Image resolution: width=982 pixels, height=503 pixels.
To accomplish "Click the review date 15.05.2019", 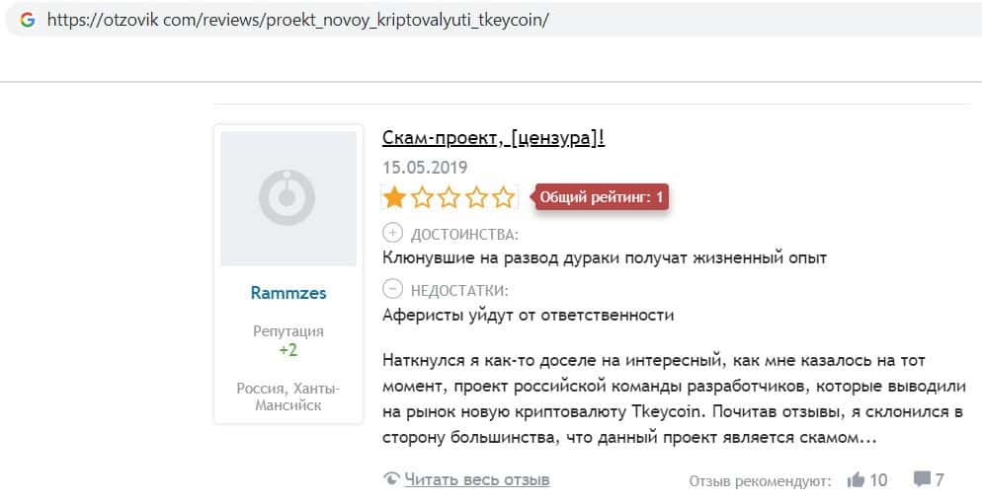I will point(425,168).
